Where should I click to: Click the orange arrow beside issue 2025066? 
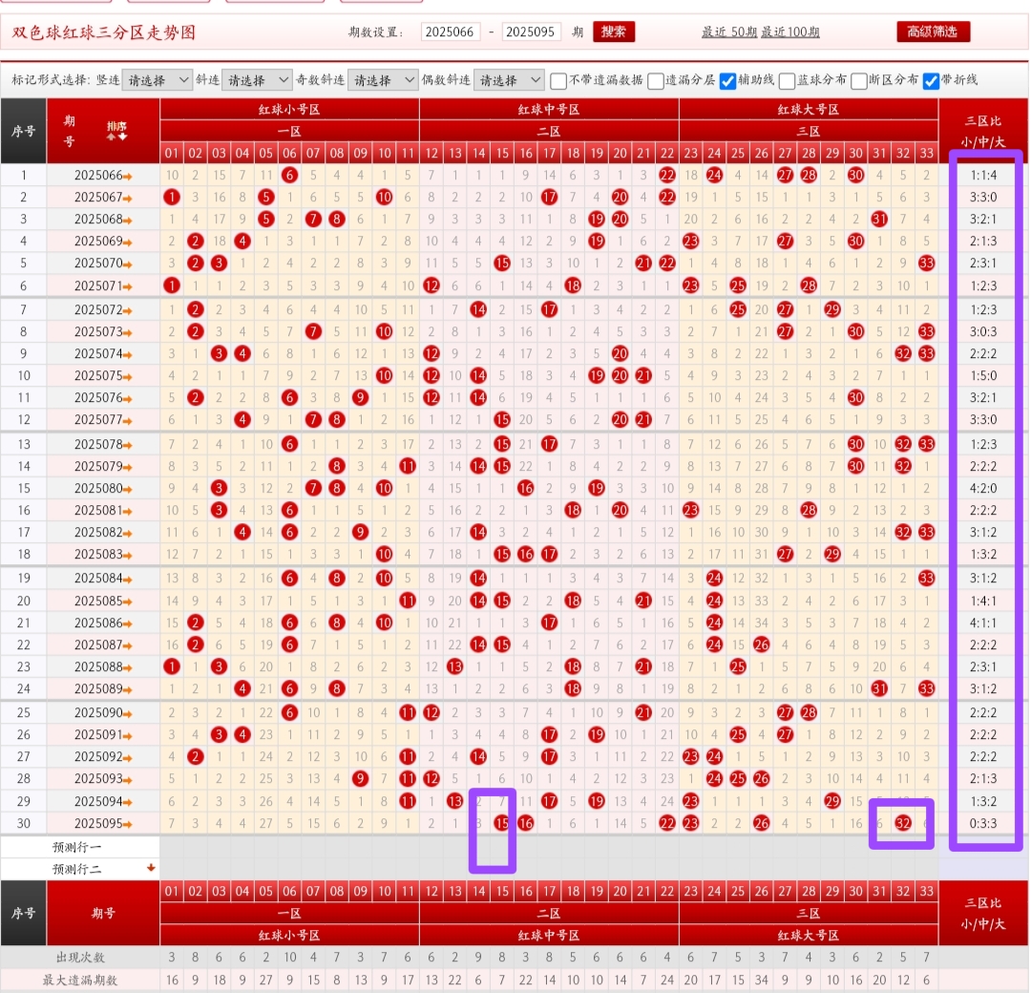(127, 176)
